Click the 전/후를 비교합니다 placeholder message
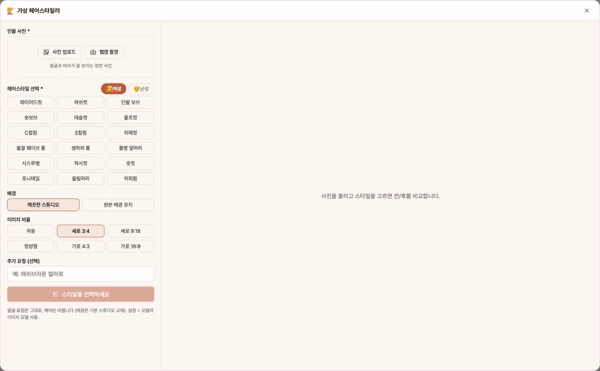The width and height of the screenshot is (600, 371). pos(380,196)
